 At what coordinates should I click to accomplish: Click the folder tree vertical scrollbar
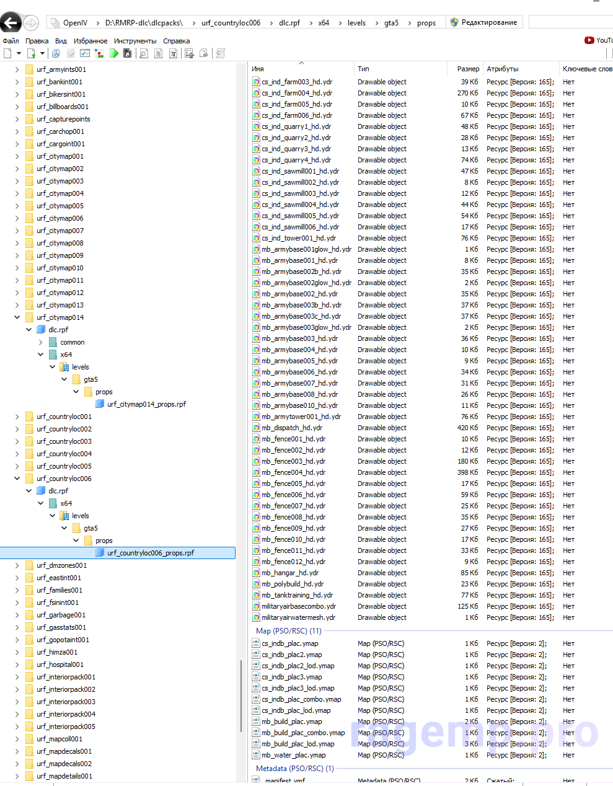click(x=240, y=695)
